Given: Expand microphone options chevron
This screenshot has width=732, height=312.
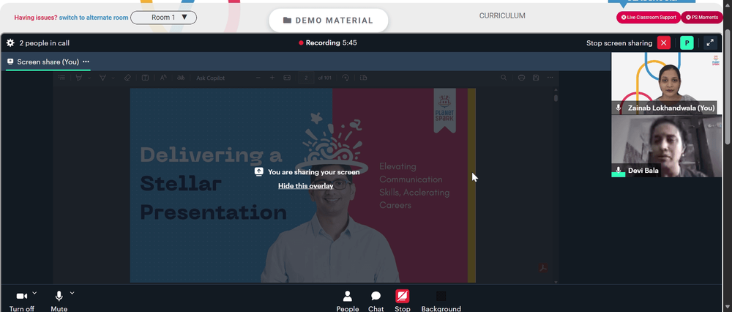Looking at the screenshot, I should pos(72,293).
